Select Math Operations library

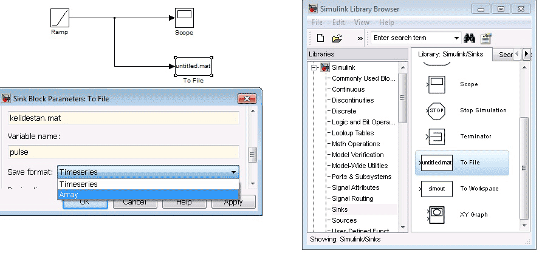355,144
